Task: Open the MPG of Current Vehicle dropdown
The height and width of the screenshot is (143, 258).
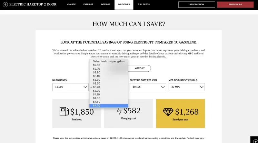Action: coord(186,87)
